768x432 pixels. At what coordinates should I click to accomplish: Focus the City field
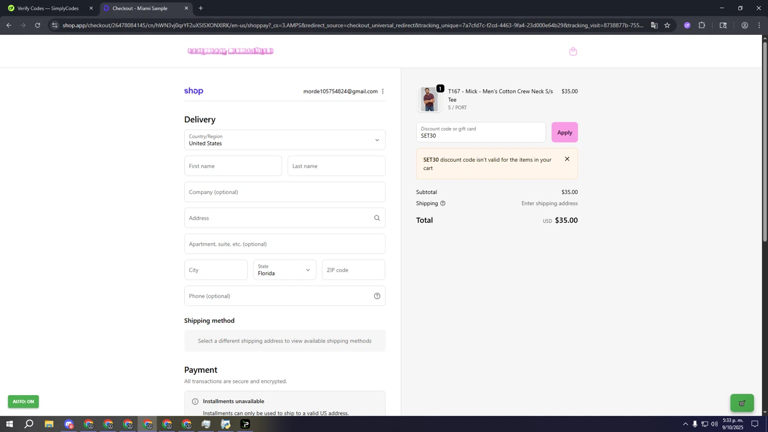(216, 270)
